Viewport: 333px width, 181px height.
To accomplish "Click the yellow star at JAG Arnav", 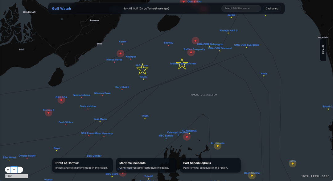I will click(x=142, y=69).
